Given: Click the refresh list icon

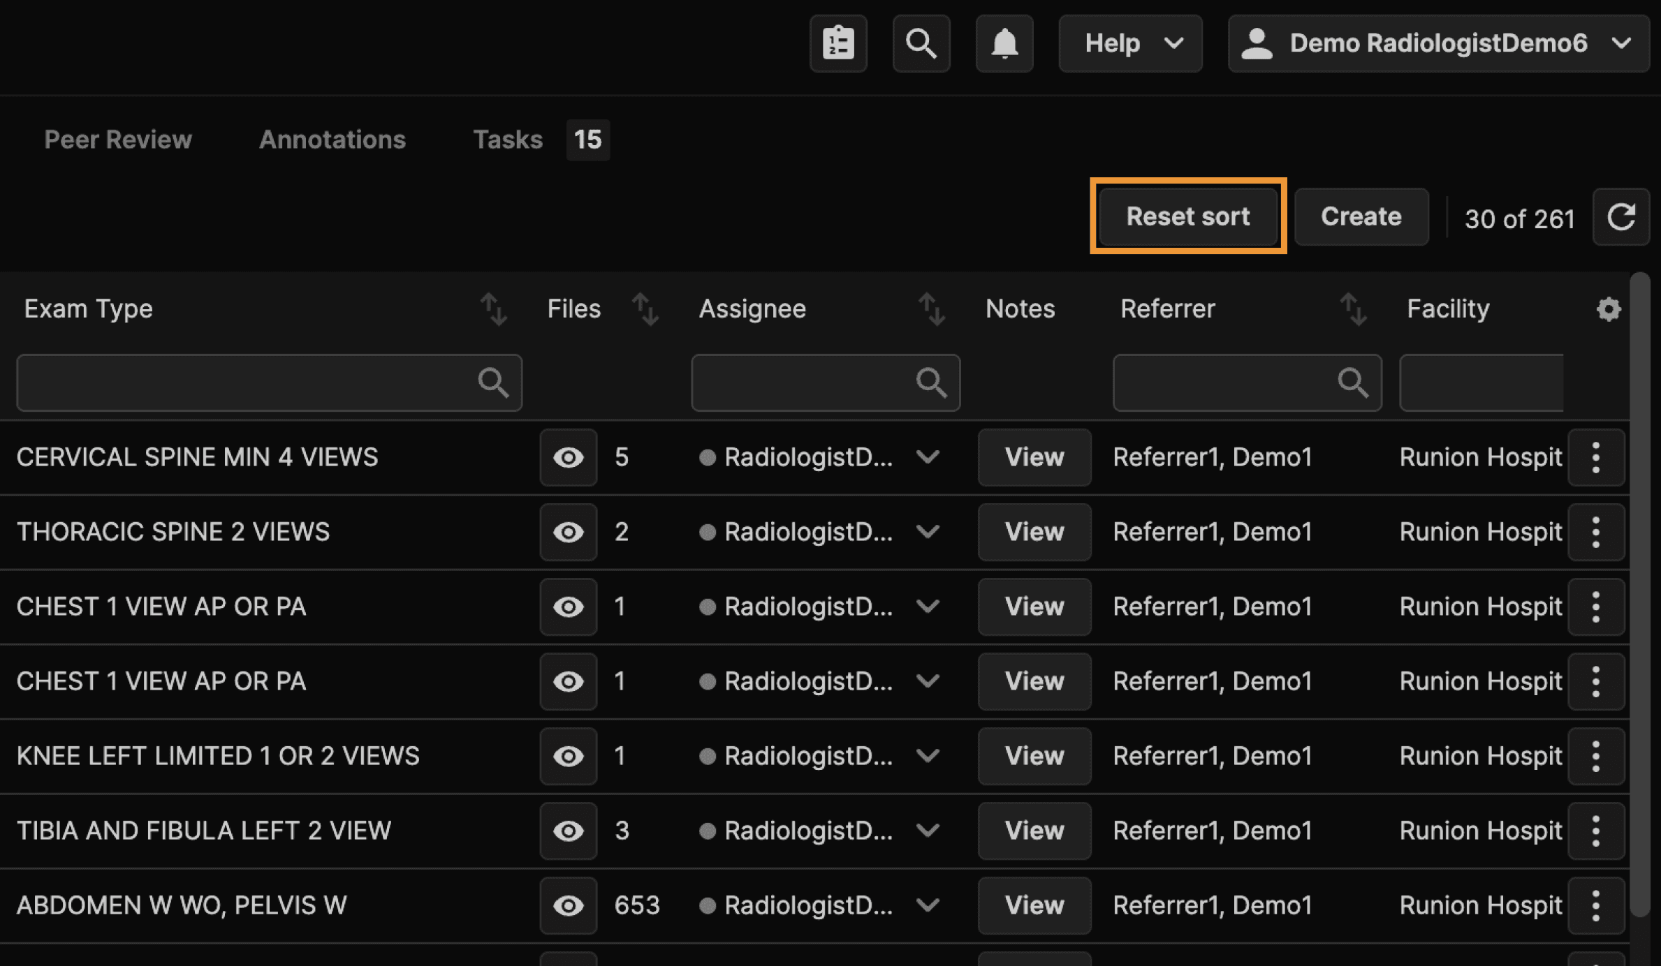Looking at the screenshot, I should coord(1621,217).
